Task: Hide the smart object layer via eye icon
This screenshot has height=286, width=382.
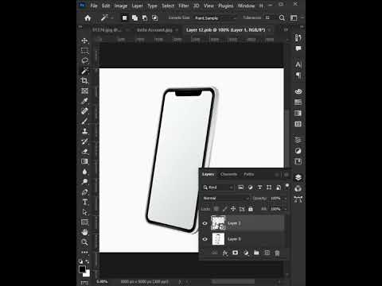Action: (205, 223)
